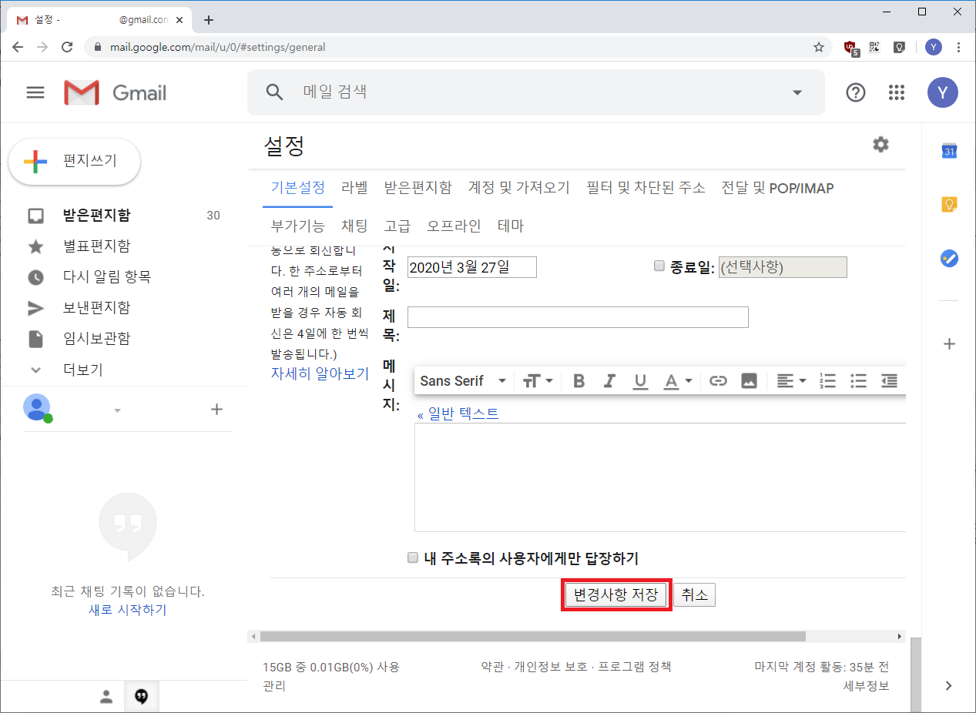The height and width of the screenshot is (713, 976).
Task: Switch to 받은편지함 settings tab
Action: (x=418, y=188)
